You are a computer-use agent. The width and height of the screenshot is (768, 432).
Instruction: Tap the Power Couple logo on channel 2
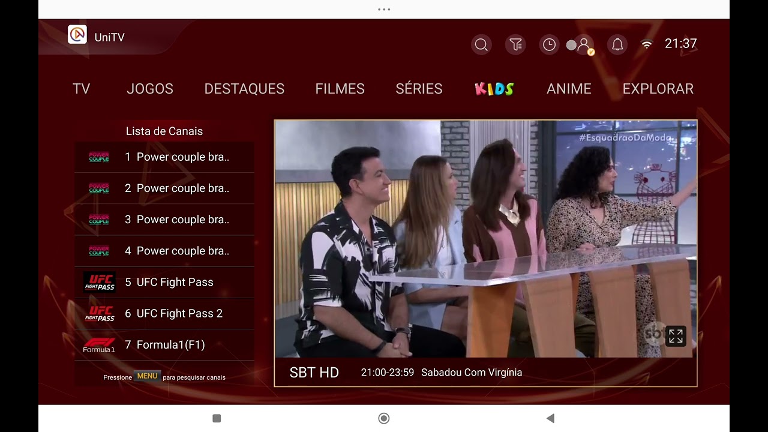click(x=99, y=188)
